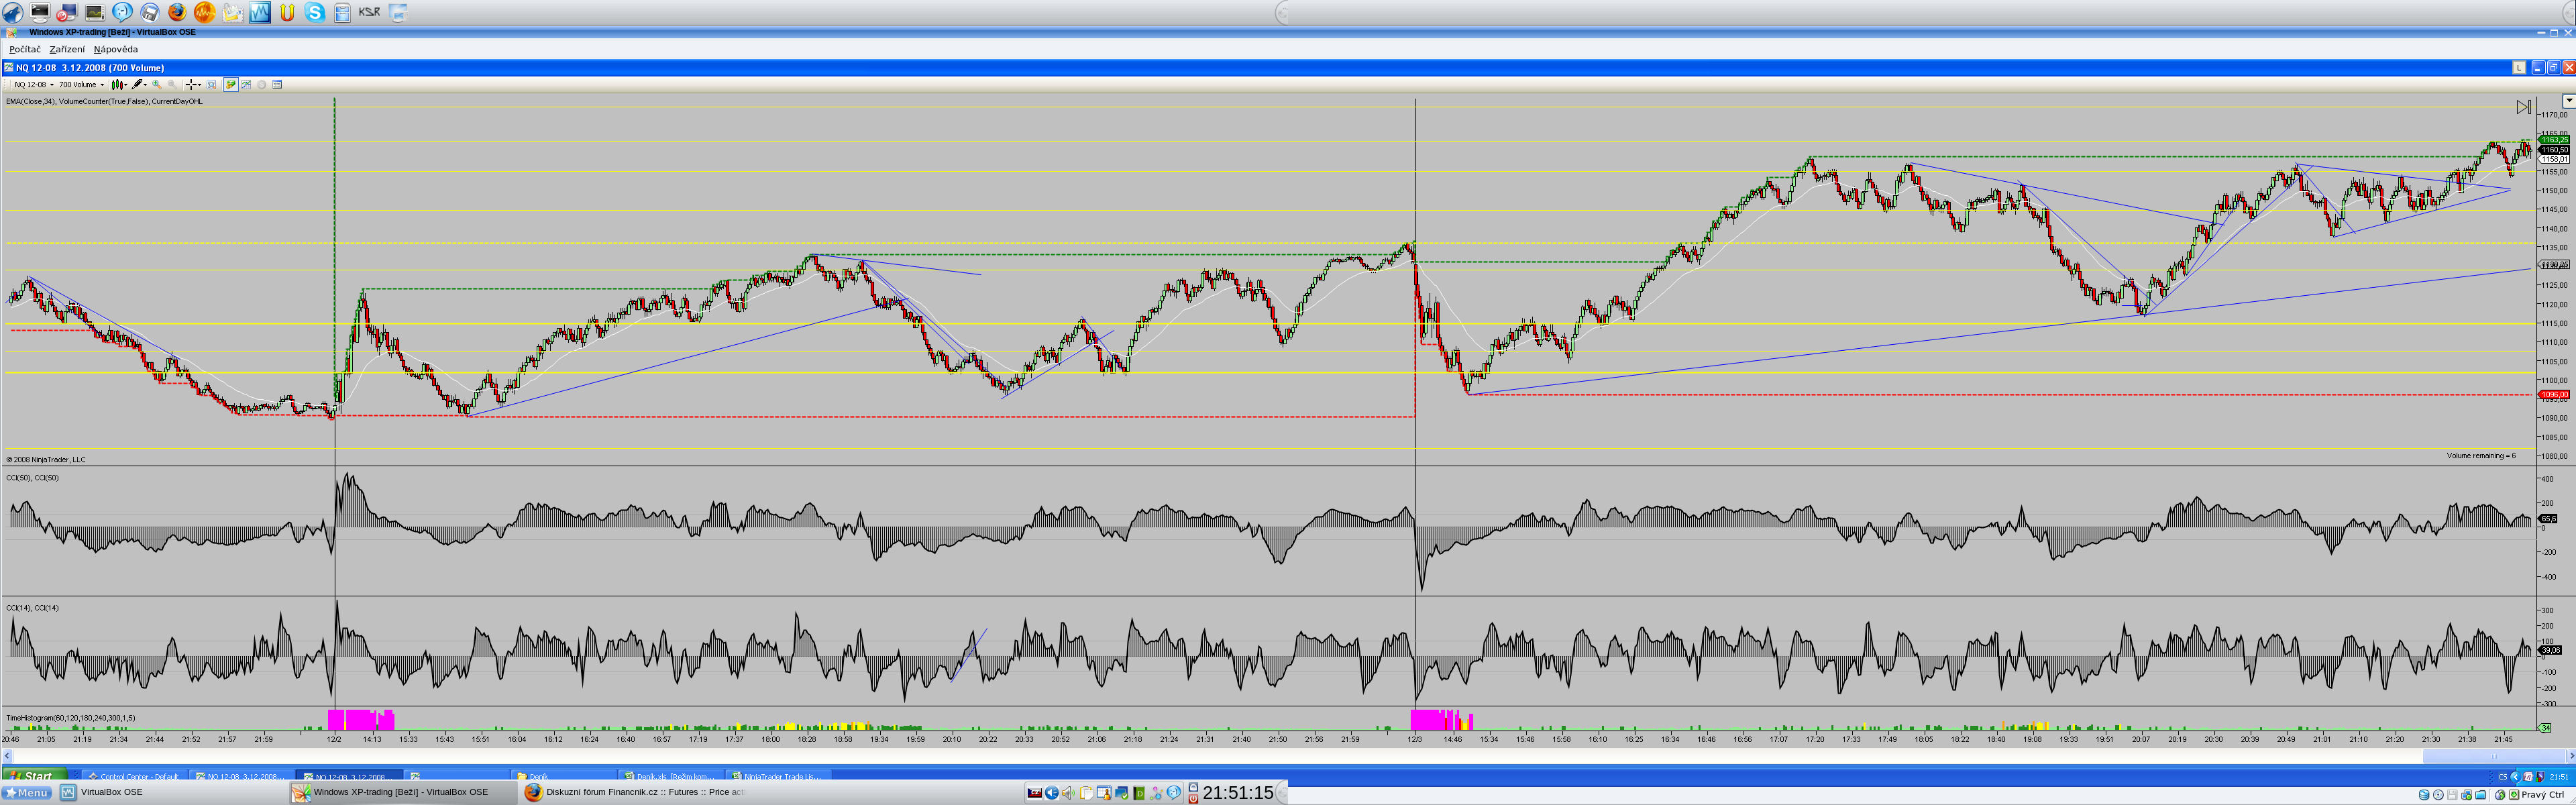Expand the NQ 12-08 instrument dropdown

[x=52, y=85]
